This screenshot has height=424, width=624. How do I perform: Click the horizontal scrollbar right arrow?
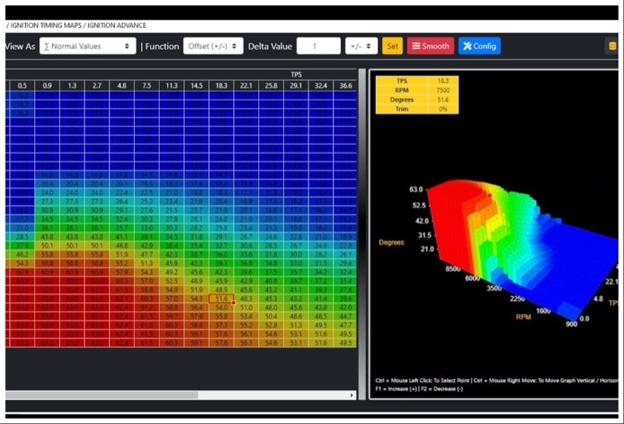[x=352, y=395]
